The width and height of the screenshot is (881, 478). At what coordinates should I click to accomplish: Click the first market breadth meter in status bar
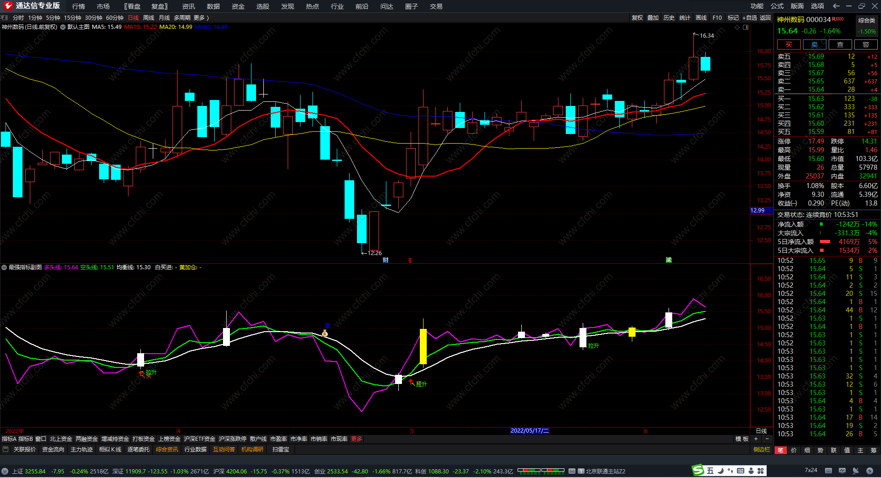(529, 471)
